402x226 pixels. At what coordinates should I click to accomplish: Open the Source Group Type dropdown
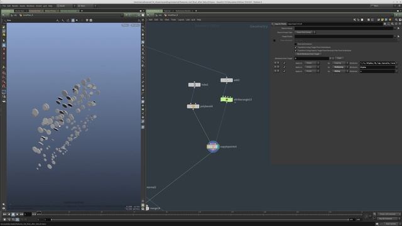point(305,32)
